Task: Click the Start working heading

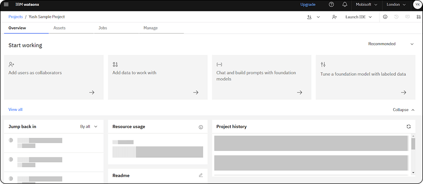Action: point(25,46)
